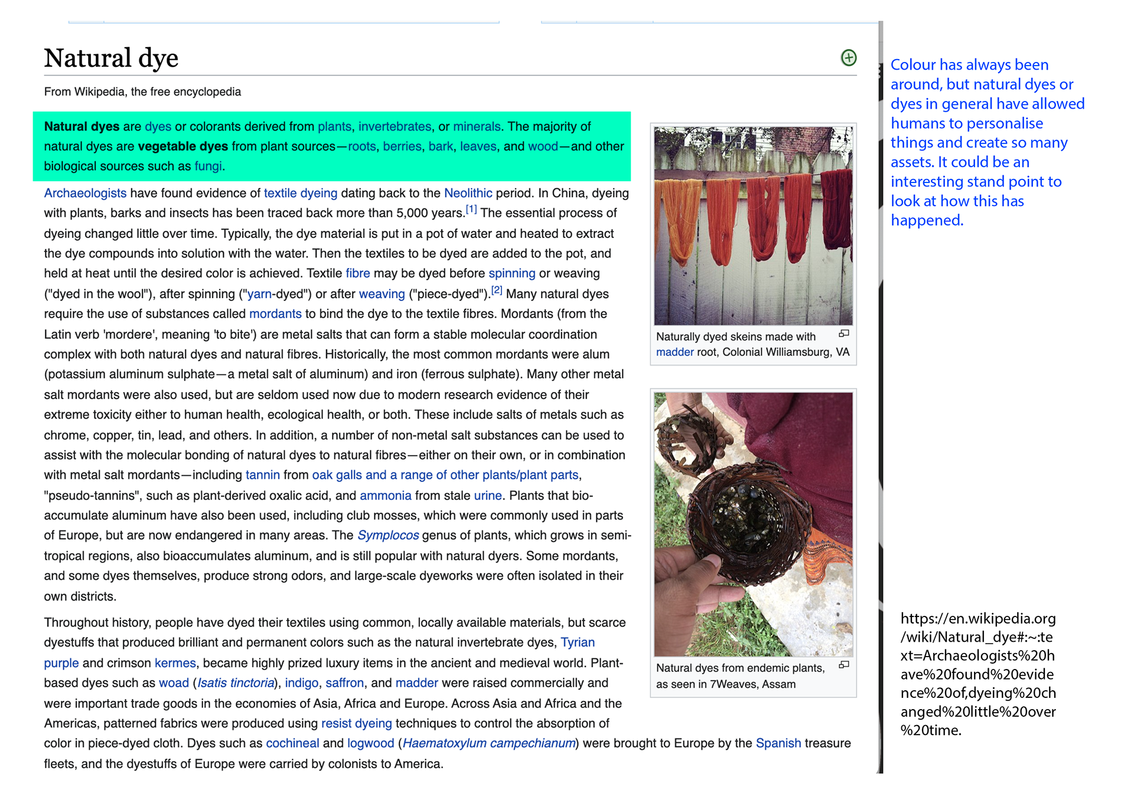Screen dimensions: 1134x803
Task: Open the 'plants' link
Action: (x=334, y=126)
